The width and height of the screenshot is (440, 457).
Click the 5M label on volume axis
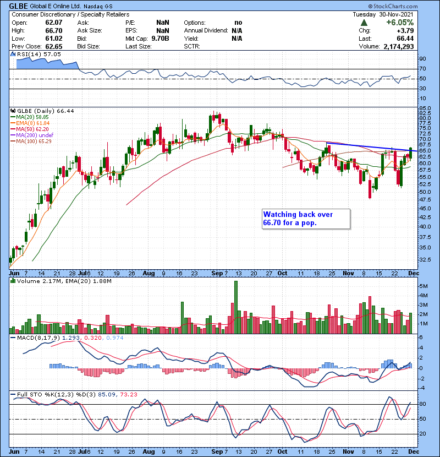coord(423,286)
